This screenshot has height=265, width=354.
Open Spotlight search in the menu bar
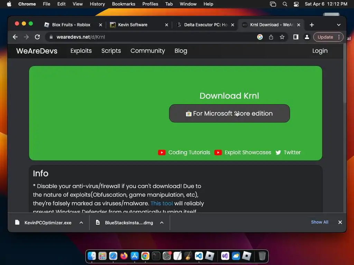(x=285, y=4)
